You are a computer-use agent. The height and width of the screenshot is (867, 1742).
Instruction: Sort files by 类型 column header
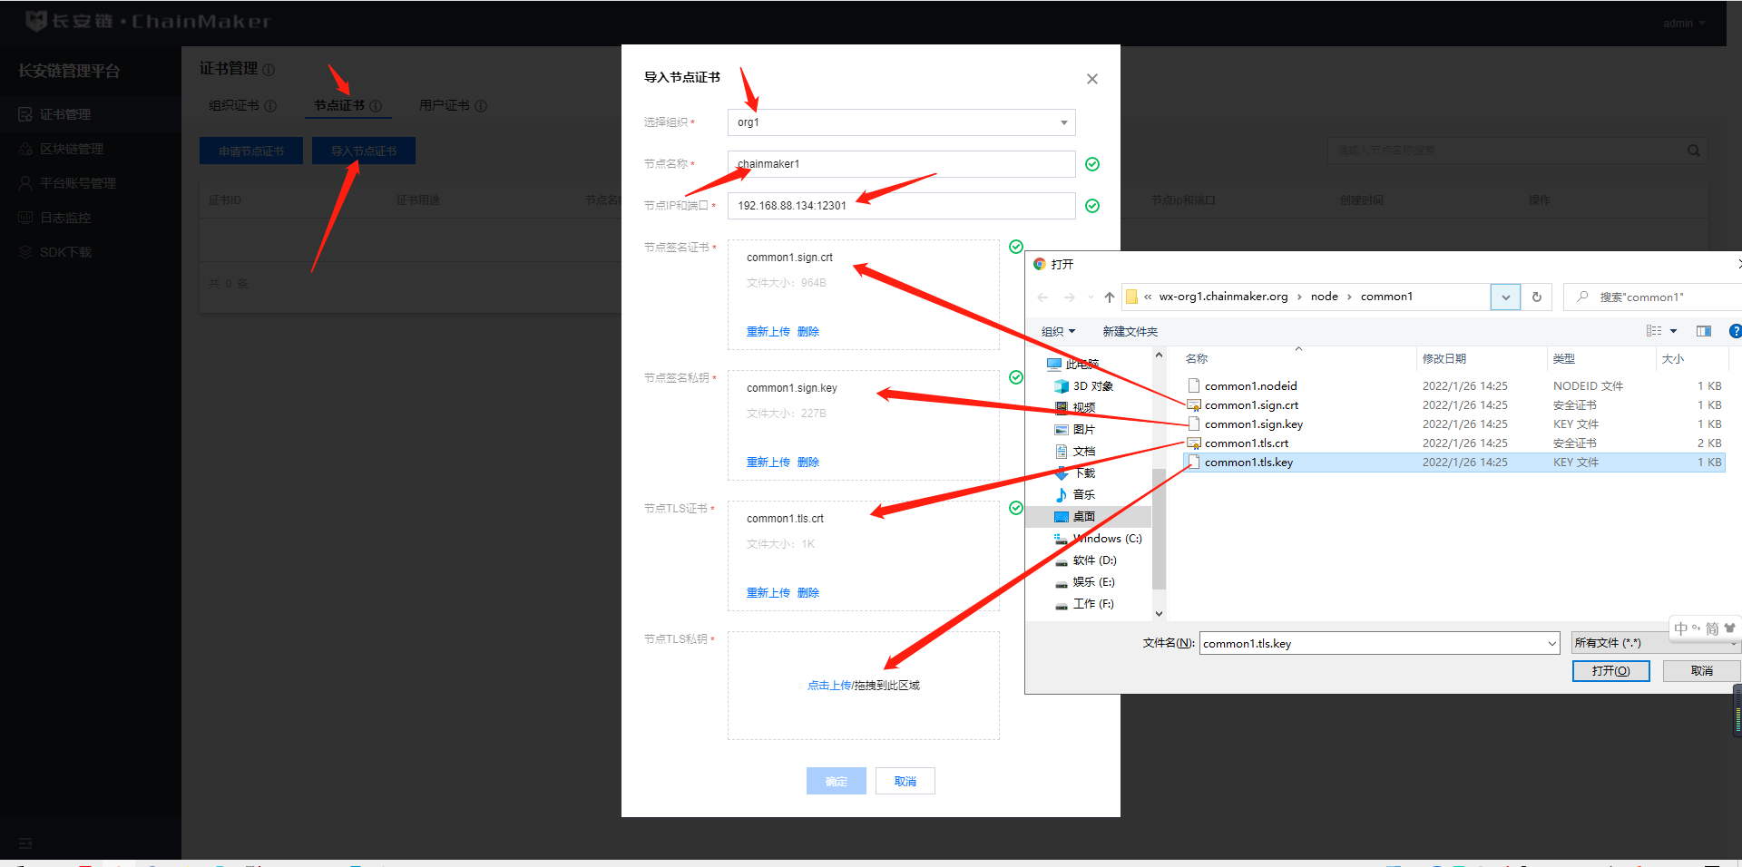[1564, 359]
